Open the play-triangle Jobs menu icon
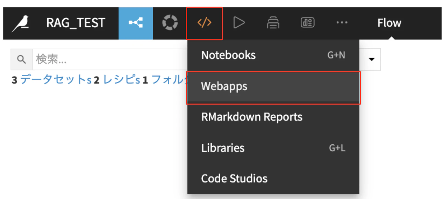 [239, 22]
